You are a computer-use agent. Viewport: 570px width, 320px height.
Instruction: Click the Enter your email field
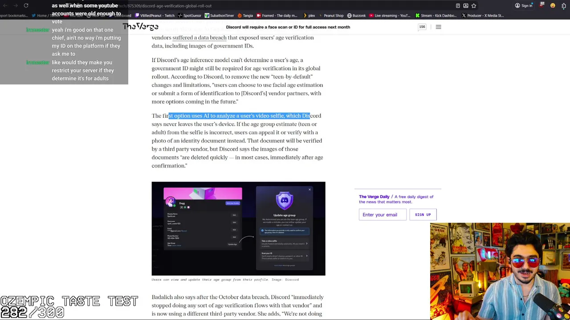[x=383, y=215]
